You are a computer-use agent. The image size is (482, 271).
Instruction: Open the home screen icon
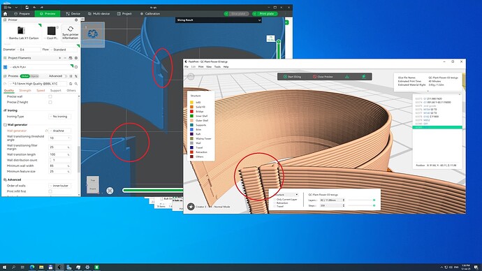coord(5,14)
